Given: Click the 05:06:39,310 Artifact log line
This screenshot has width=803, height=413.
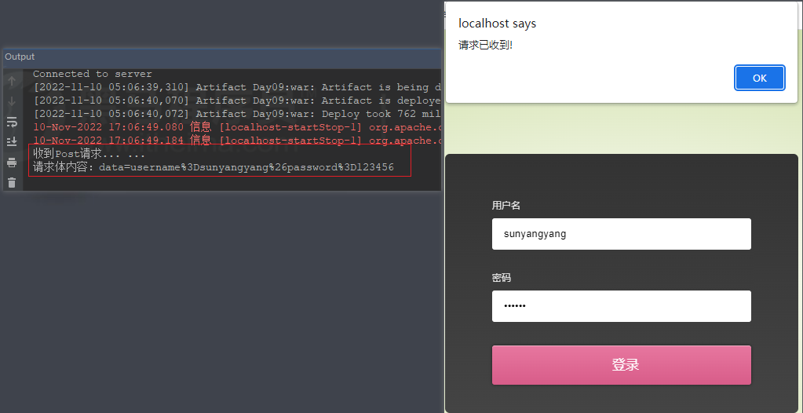Looking at the screenshot, I should (235, 87).
